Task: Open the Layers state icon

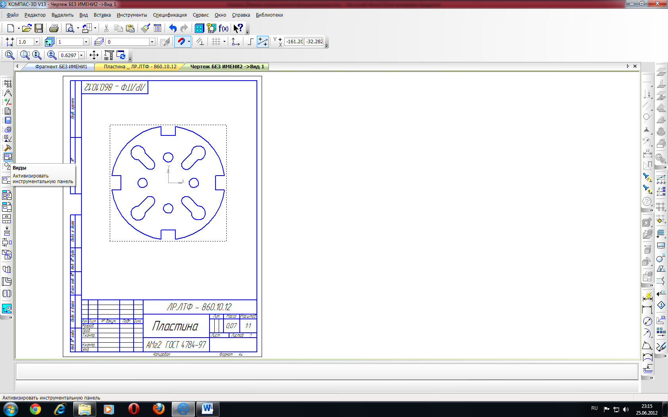Action: click(x=99, y=42)
